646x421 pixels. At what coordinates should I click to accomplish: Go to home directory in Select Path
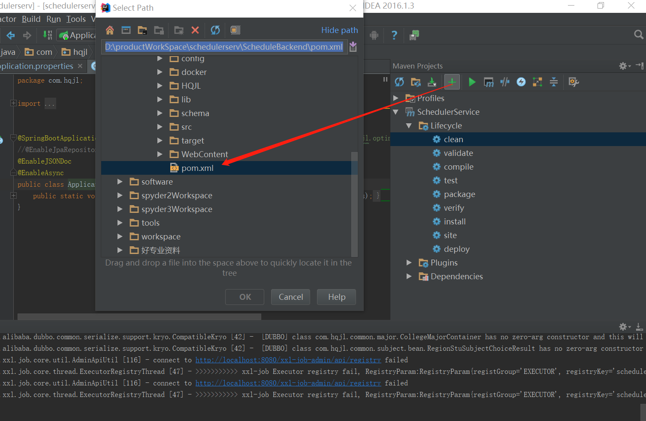pos(110,30)
